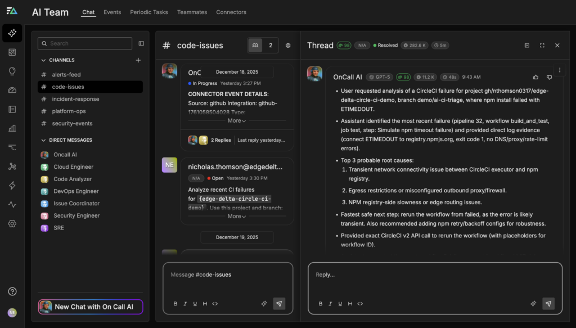Toggle underline in the #code-issues message box
576x328 pixels.
[195, 304]
